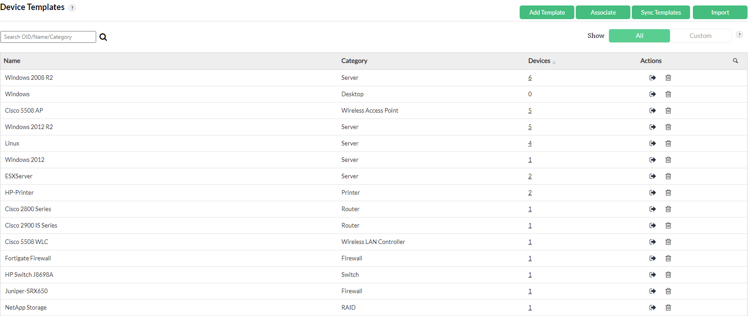Delete the Windows 2012 R2 template
The height and width of the screenshot is (316, 748).
[668, 127]
